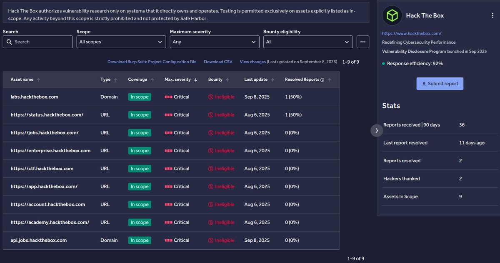The width and height of the screenshot is (500, 263).
Task: Click Resolved Reports value for status.hackthebox.com row
Action: tap(293, 115)
